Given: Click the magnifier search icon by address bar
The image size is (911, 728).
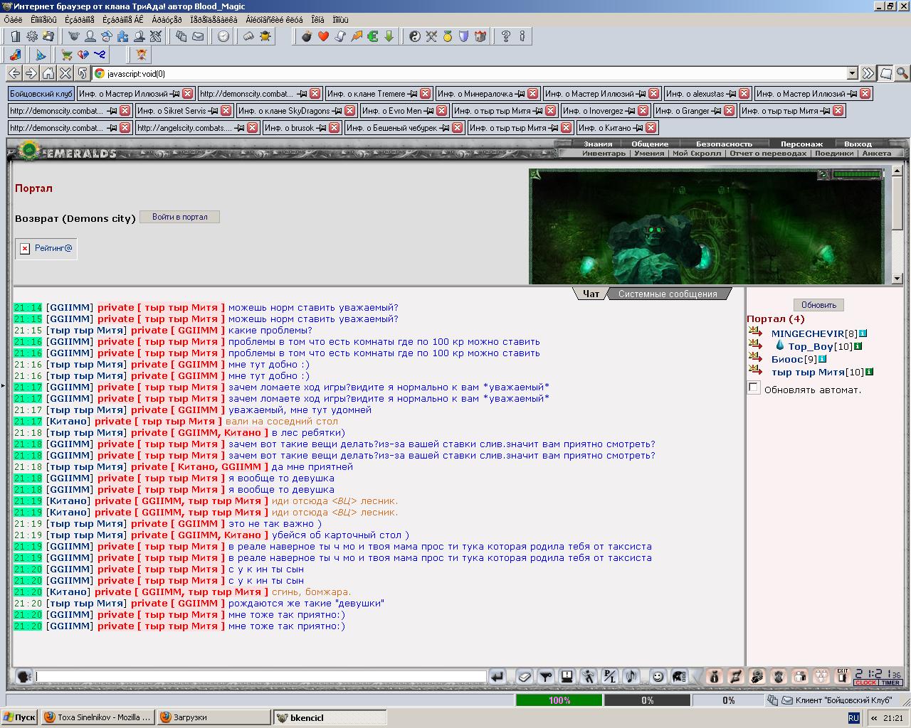Looking at the screenshot, I should [x=902, y=73].
